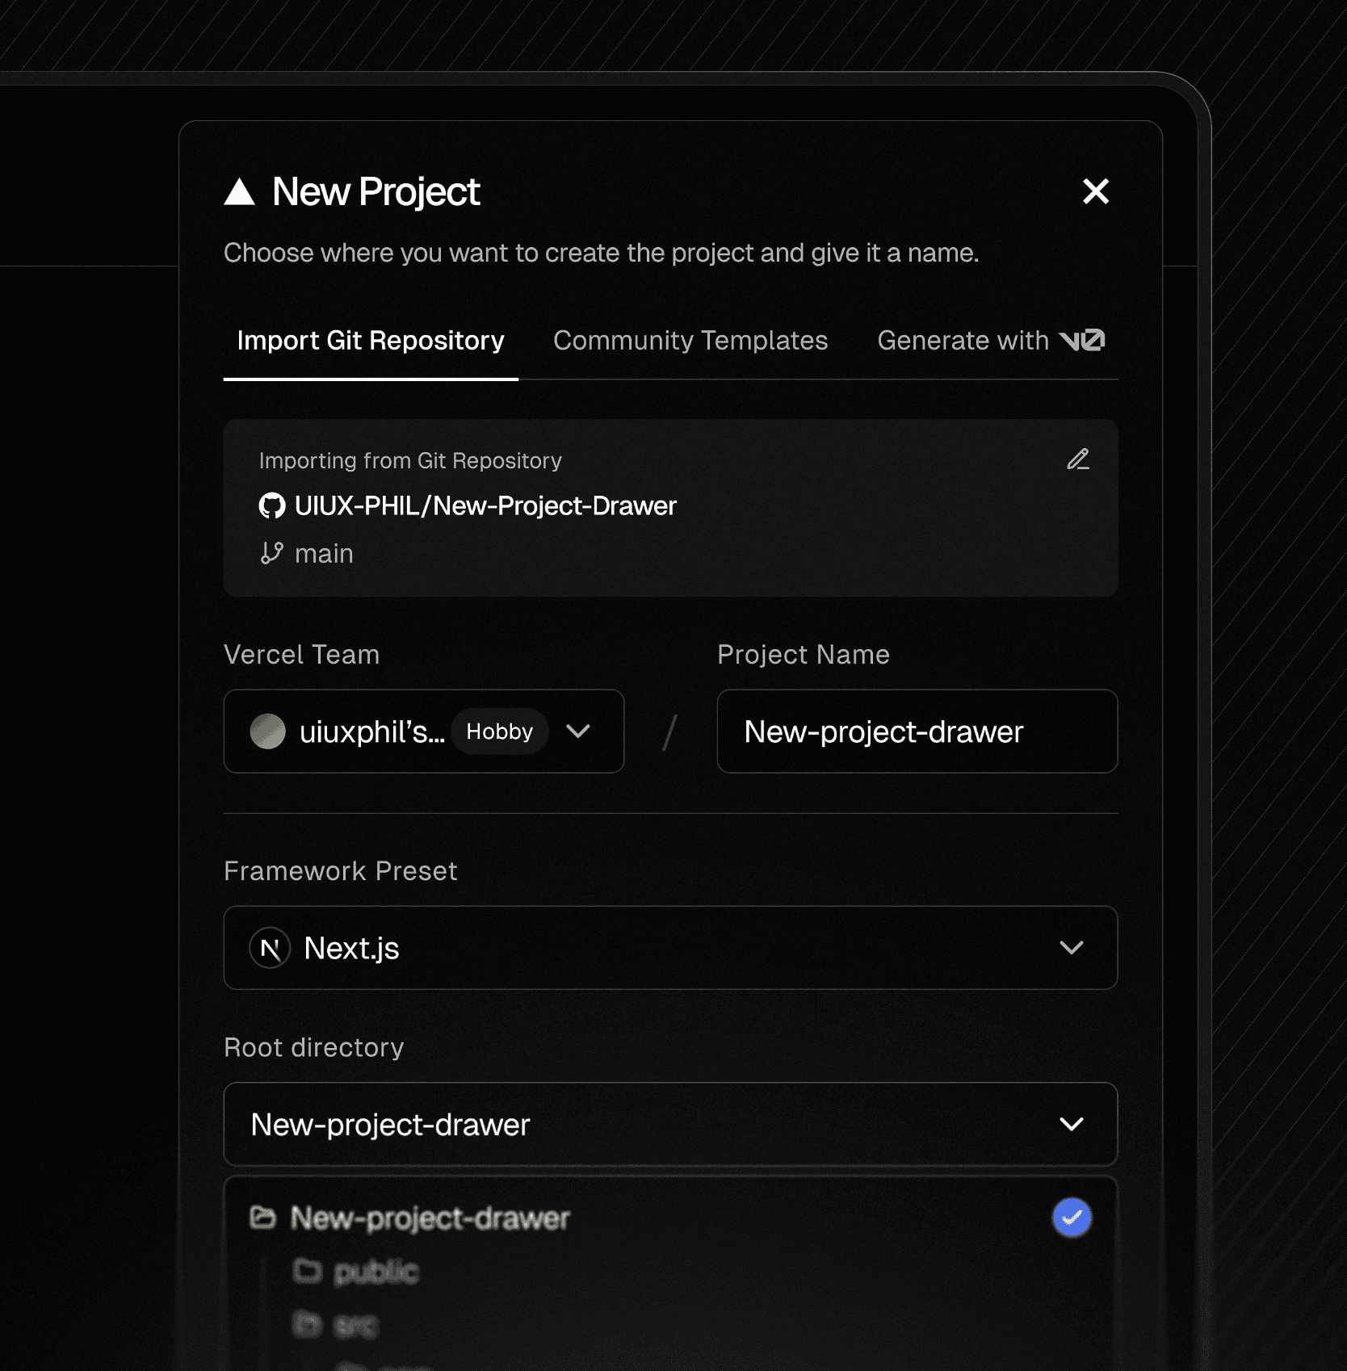Select the Generate with v0 tab
The image size is (1347, 1371).
[991, 340]
